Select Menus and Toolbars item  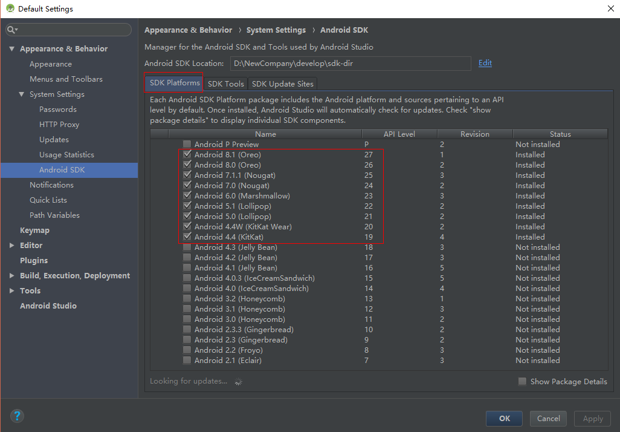click(66, 79)
